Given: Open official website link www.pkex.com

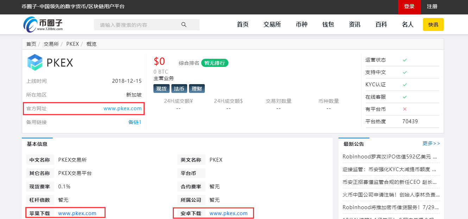Looking at the screenshot, I should click(x=122, y=108).
